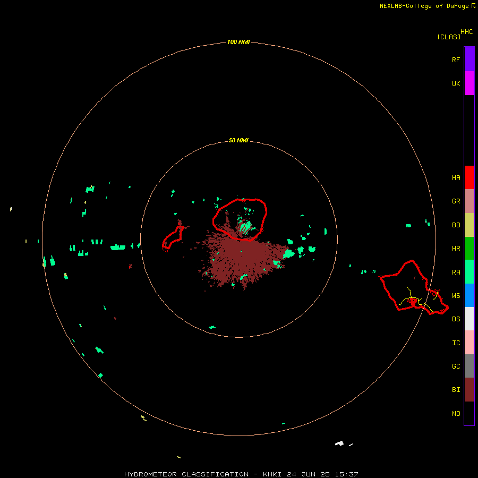Viewport: 478px width, 478px height.
Task: Click the small red island outline west of center
Action: pos(173,238)
